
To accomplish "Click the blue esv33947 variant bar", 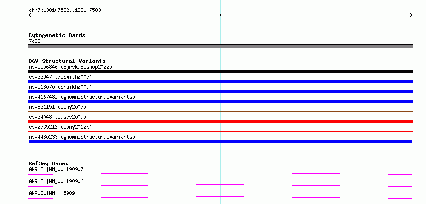I will pos(220,82).
